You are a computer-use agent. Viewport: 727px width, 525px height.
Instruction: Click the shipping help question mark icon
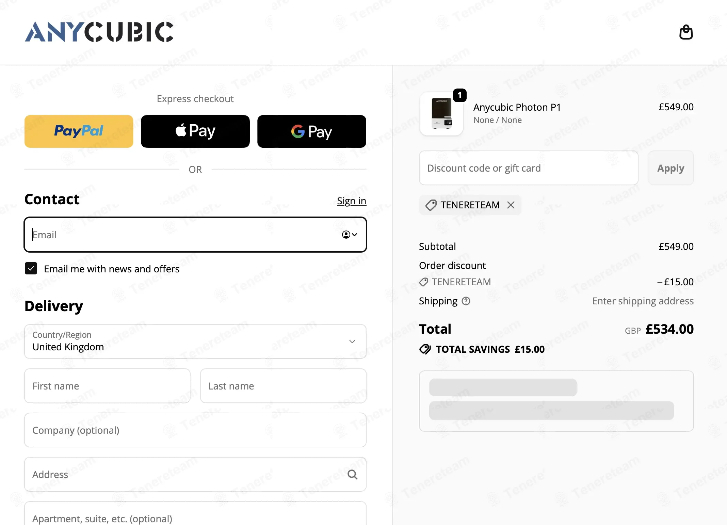(466, 301)
